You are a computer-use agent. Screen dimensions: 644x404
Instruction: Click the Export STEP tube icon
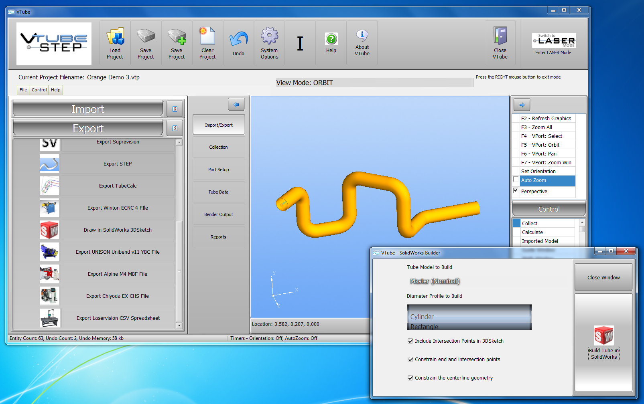pyautogui.click(x=49, y=164)
